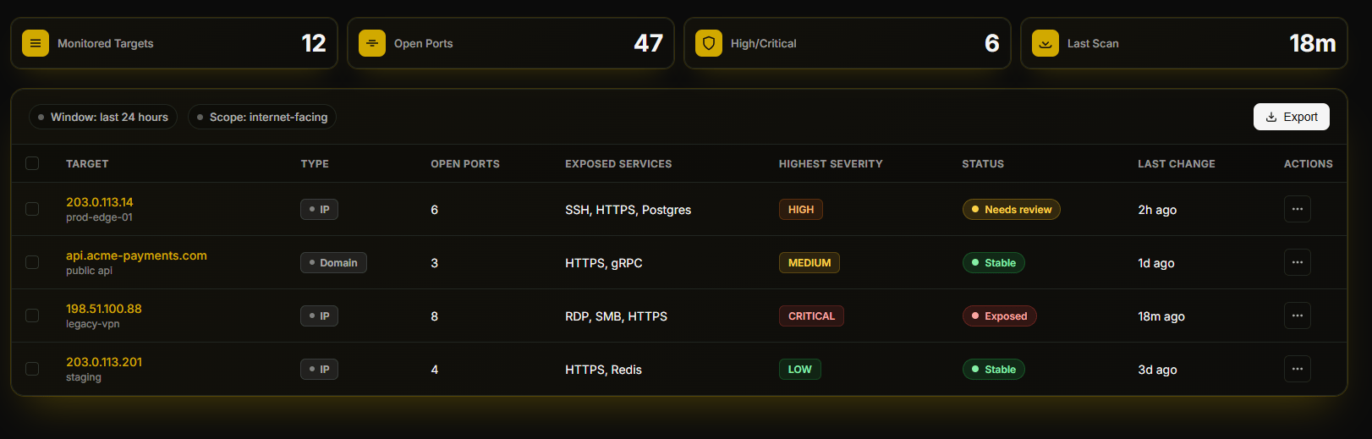The width and height of the screenshot is (1372, 439).
Task: Click open ports value 8 for legacy-vpn
Action: click(x=435, y=316)
